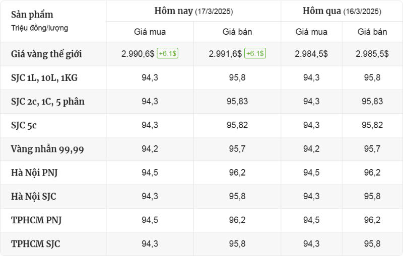
Task: Click the Giá mua header under Hôm nay
Action: pos(150,32)
